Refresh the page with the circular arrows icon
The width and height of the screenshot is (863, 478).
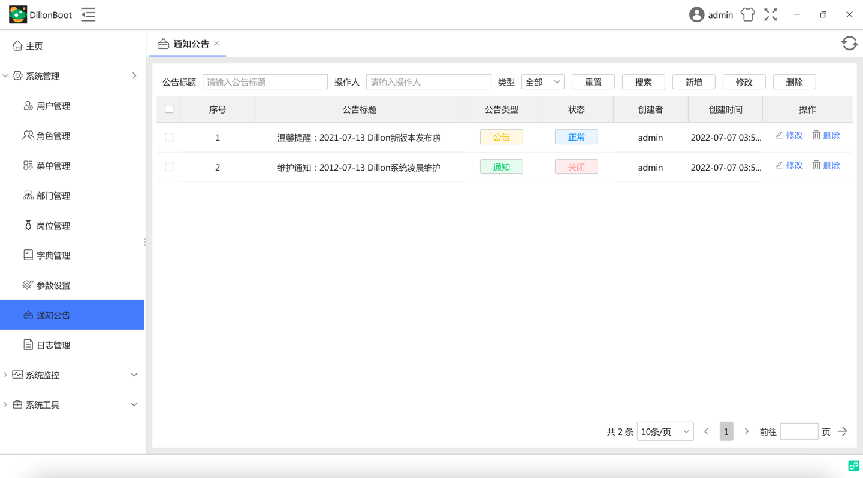[849, 43]
